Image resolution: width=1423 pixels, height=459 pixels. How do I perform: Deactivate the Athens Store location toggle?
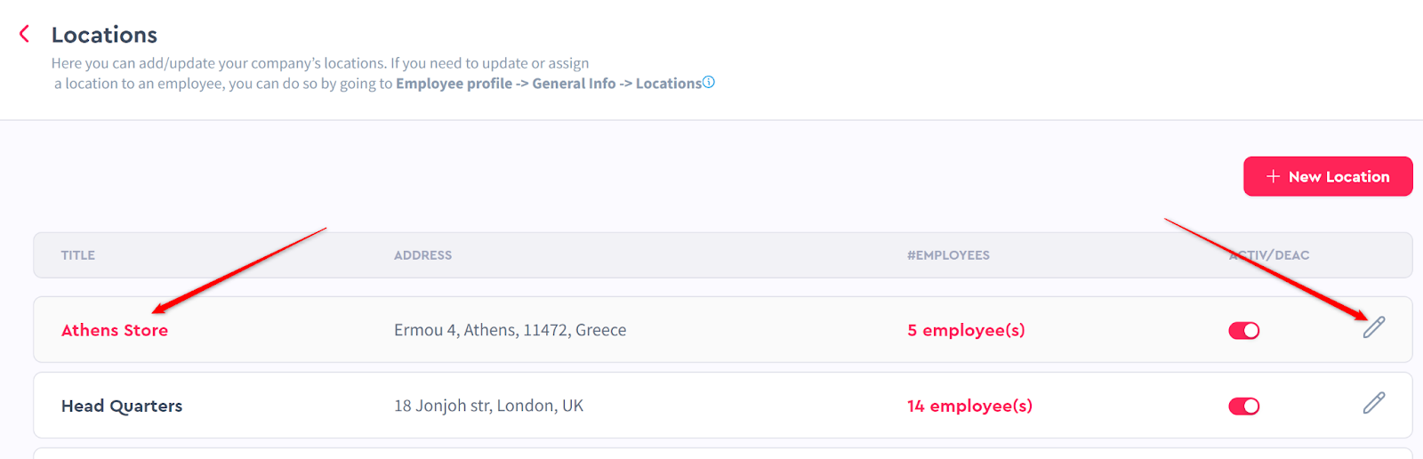coord(1243,331)
